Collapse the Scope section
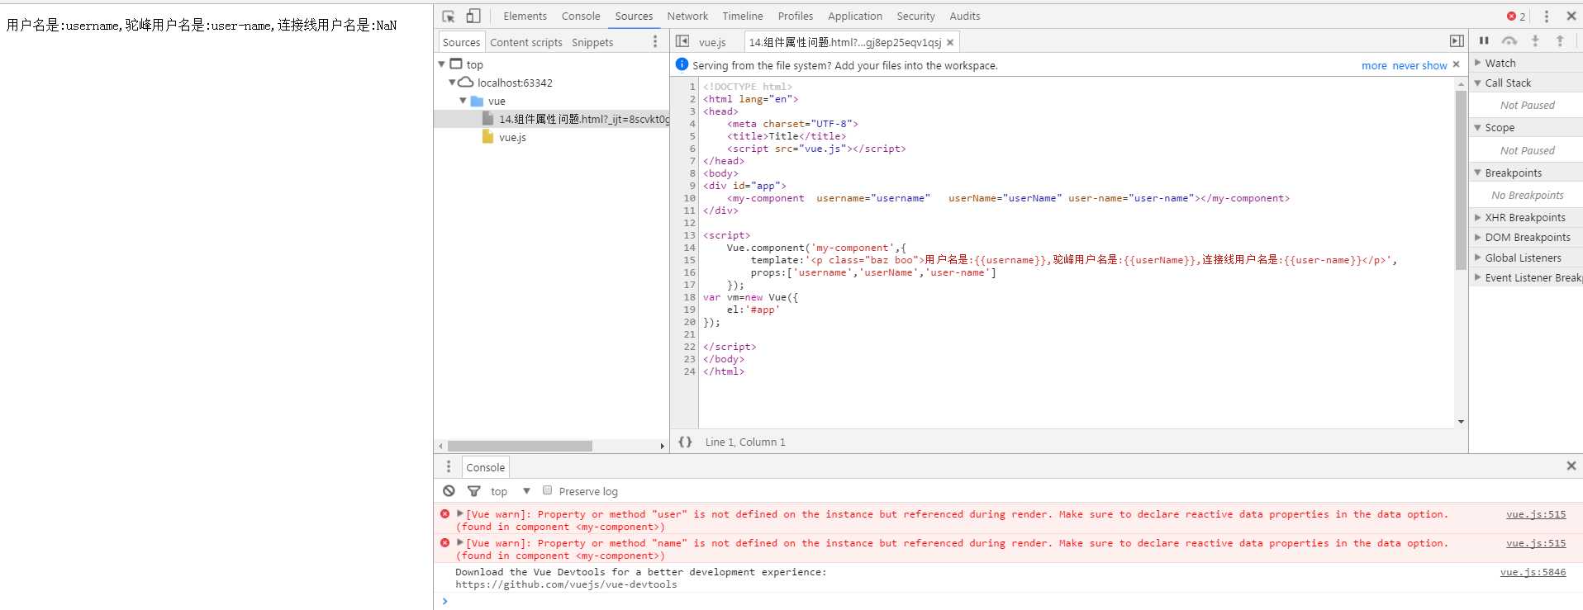 1477,128
